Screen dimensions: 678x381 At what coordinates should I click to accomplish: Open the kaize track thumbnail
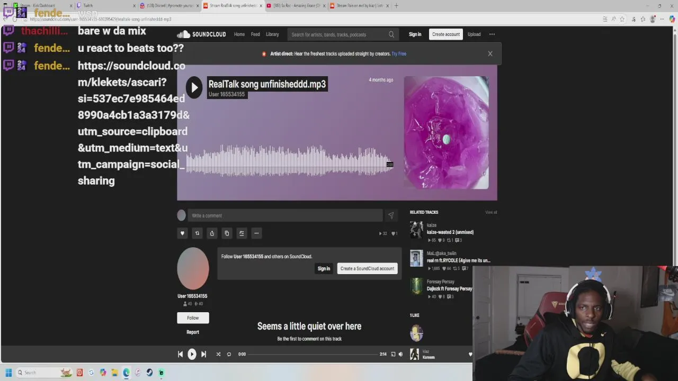tap(416, 230)
